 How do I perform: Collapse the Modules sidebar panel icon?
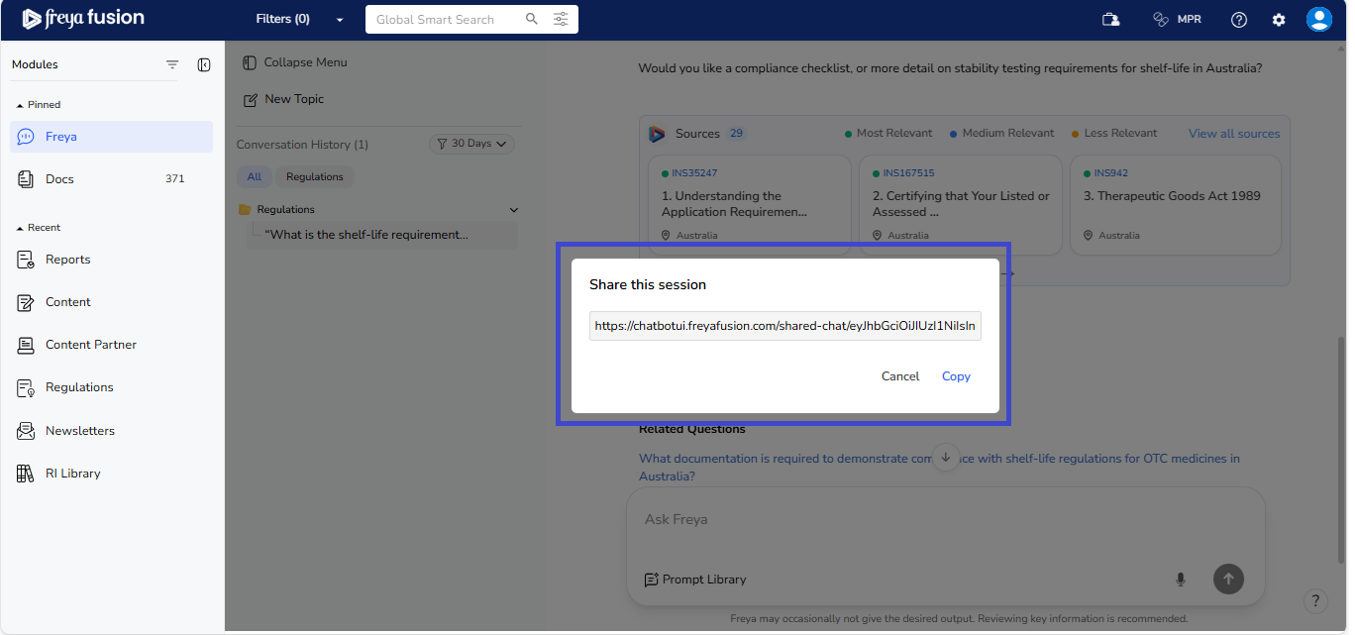204,65
